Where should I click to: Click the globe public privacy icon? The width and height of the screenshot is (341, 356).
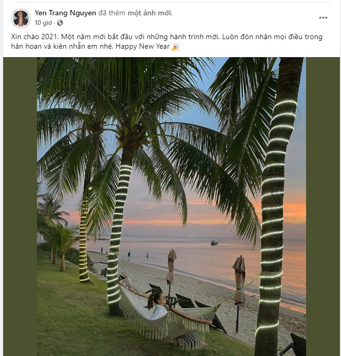pos(60,23)
